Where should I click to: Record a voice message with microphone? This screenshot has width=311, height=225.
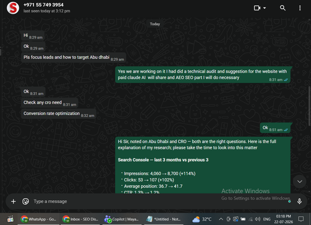[299, 201]
